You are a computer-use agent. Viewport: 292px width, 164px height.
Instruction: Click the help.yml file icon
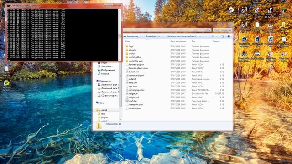[127, 82]
